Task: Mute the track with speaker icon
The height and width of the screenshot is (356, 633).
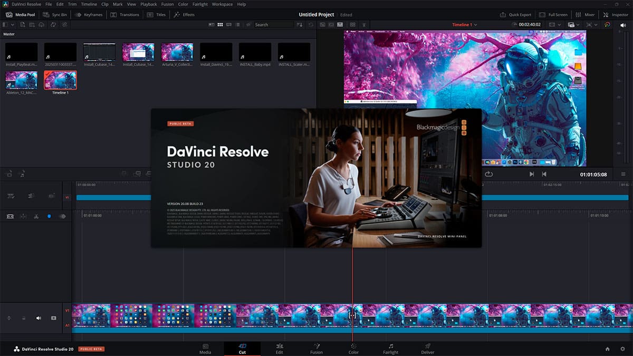Action: click(39, 318)
